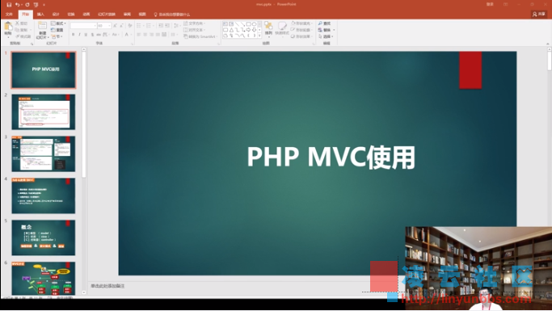Expand the shapes gallery More arrow
The width and height of the screenshot is (552, 311).
pyautogui.click(x=259, y=36)
